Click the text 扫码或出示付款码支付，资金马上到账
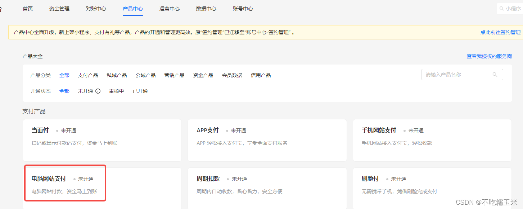The height and width of the screenshot is (209, 523). 74,143
